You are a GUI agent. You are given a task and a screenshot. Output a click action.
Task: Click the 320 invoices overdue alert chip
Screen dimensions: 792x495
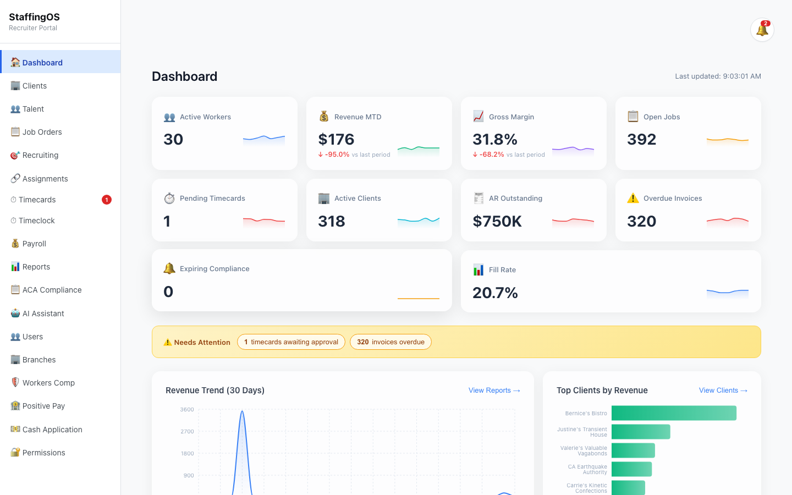click(391, 342)
